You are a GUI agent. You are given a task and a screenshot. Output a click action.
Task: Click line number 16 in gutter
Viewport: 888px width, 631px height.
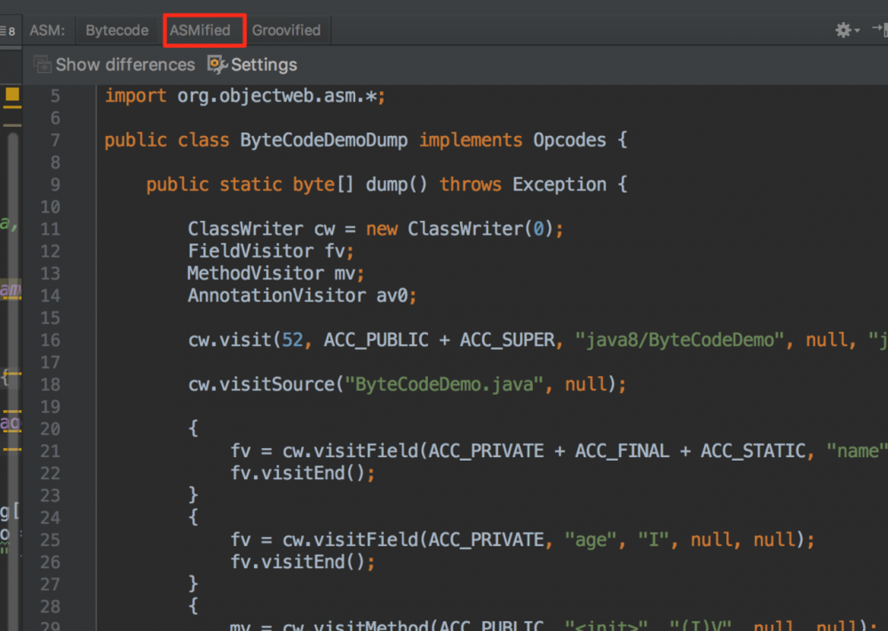click(50, 340)
